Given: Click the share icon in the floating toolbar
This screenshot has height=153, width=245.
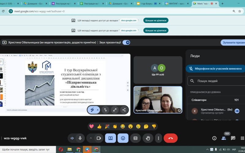Looking at the screenshot, I should coord(124,110).
